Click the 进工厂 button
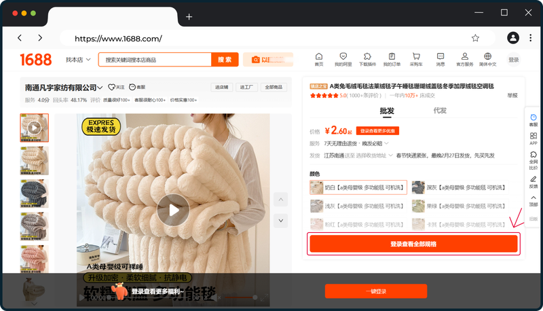This screenshot has width=543, height=311. (246, 88)
